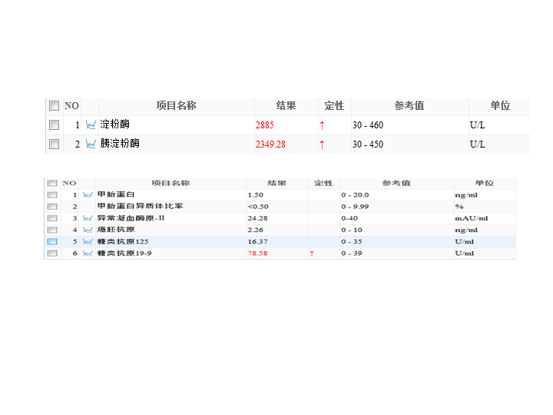Click the result value 24.28
Screen dimensions: 553x415
(258, 218)
